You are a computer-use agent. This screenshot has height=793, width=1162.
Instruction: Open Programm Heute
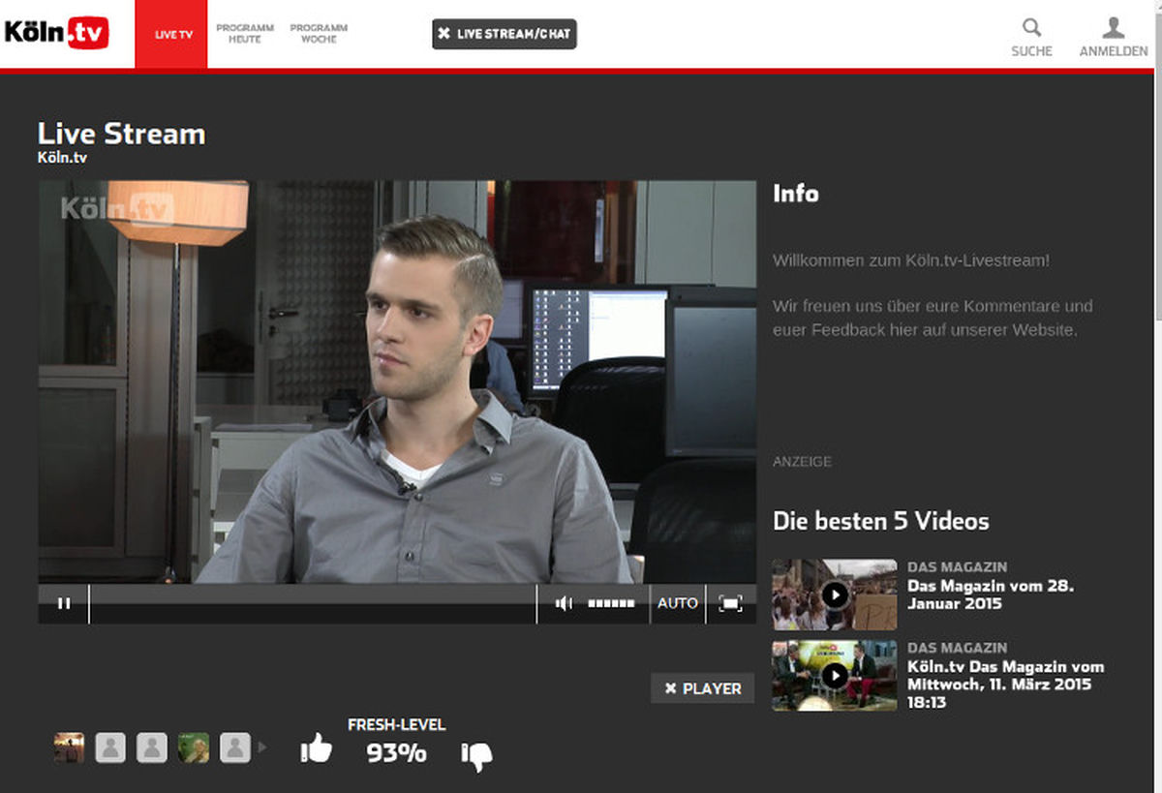pyautogui.click(x=245, y=32)
